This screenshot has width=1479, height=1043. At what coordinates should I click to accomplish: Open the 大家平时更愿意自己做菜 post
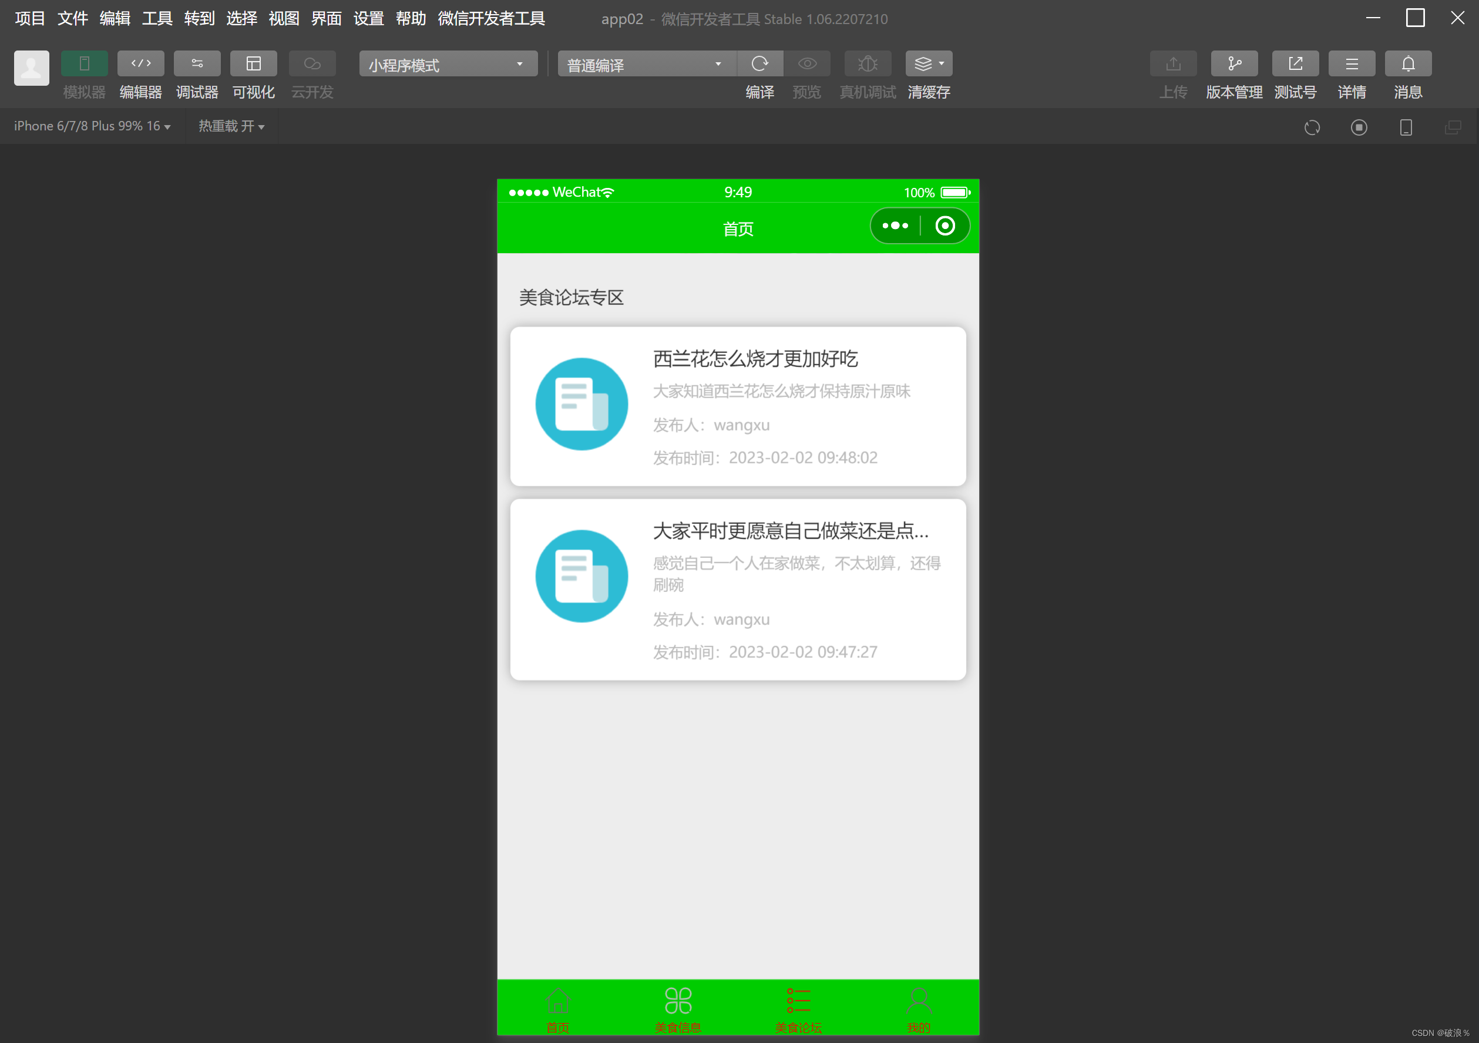click(738, 590)
